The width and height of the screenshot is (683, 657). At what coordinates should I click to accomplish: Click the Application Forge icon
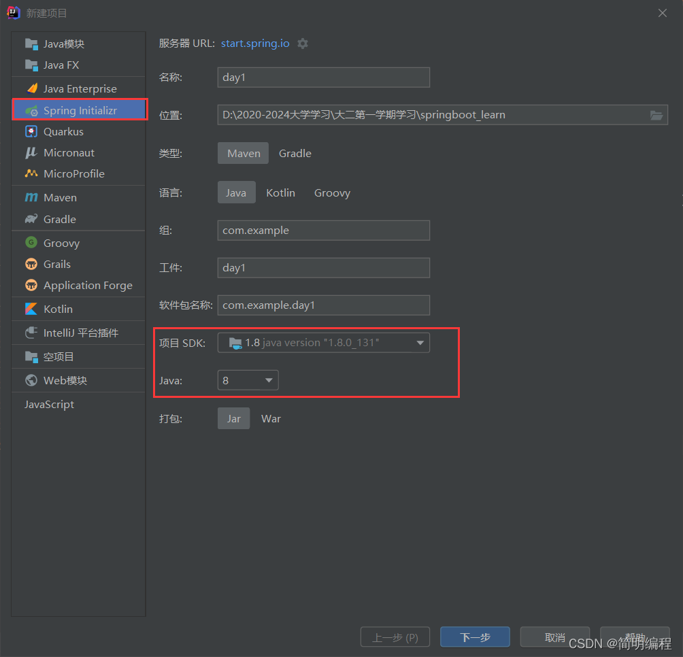(31, 285)
